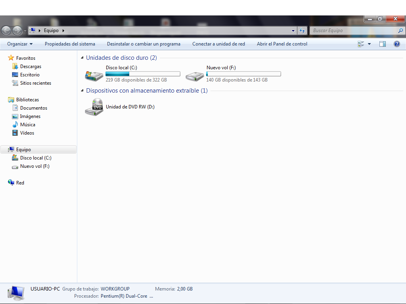The image size is (406, 304).
Task: Open Música library
Action: [x=27, y=124]
